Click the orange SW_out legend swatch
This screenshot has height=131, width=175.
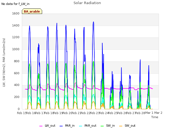(x=121, y=126)
